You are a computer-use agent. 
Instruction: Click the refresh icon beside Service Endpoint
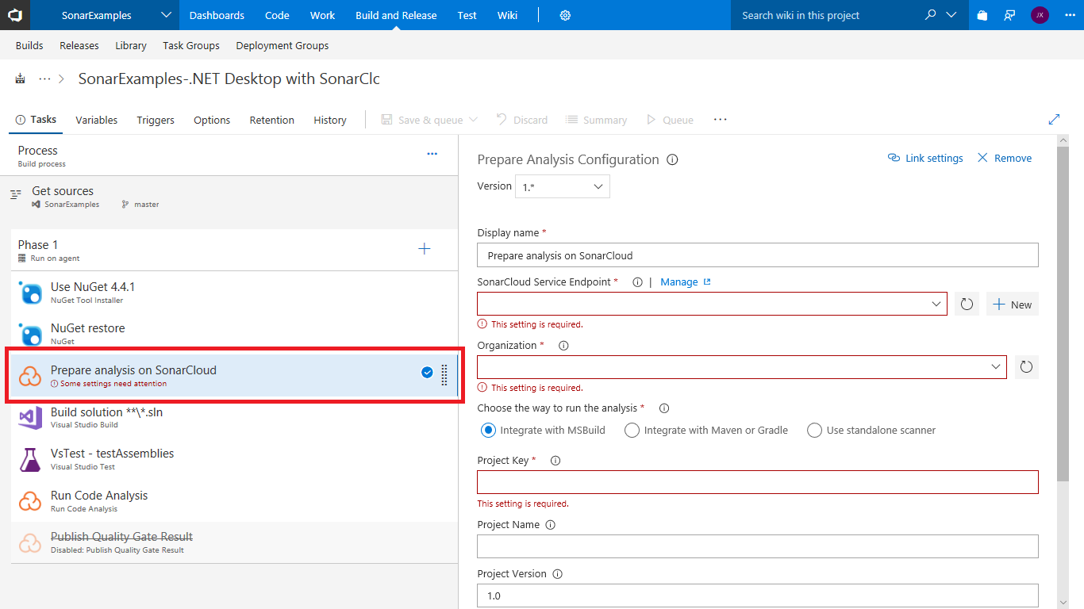(x=967, y=304)
